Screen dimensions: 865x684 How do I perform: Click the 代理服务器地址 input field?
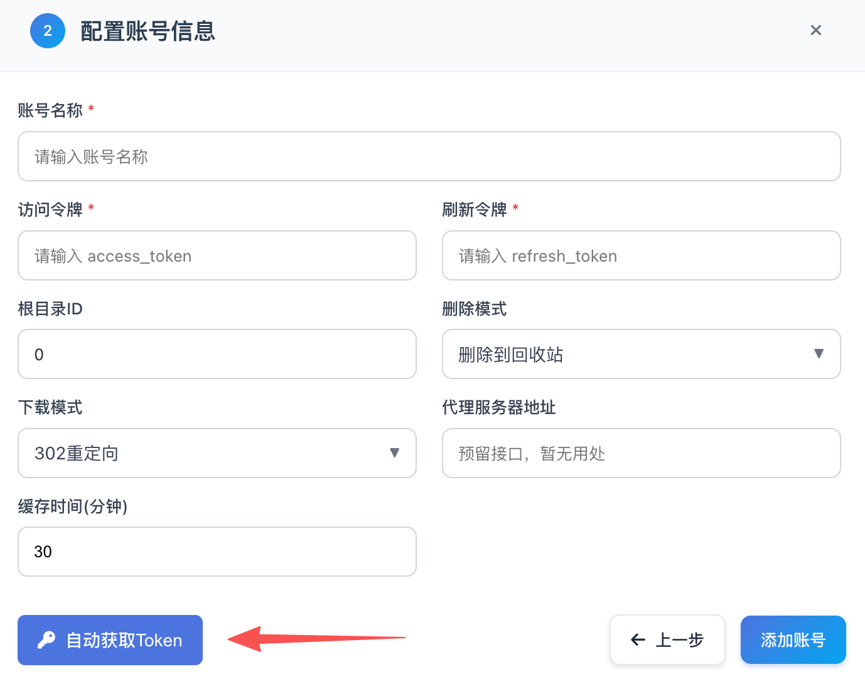(x=642, y=453)
